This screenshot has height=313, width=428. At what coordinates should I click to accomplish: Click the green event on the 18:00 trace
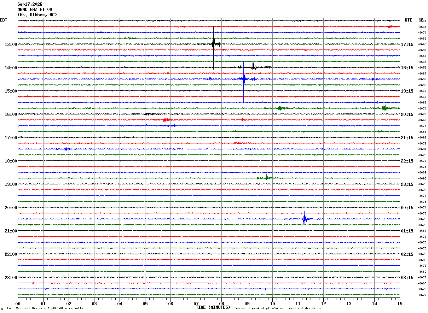click(267, 178)
